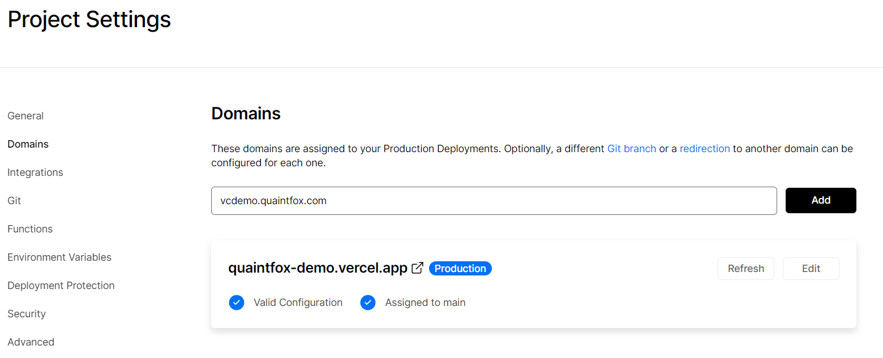Screen dimensions: 883x358
Task: Open Environment Variables settings
Action: click(59, 257)
